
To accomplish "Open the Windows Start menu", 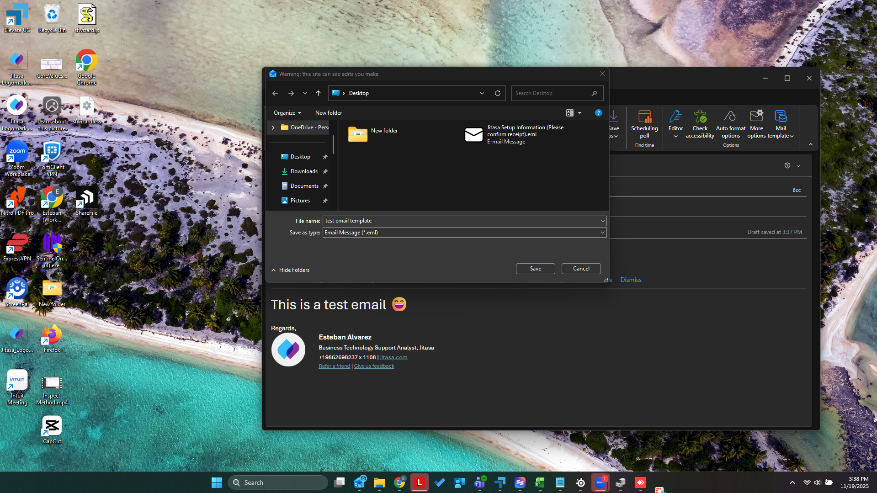I will point(216,482).
